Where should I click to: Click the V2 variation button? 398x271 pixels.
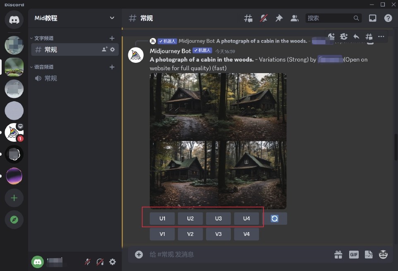[x=190, y=234]
